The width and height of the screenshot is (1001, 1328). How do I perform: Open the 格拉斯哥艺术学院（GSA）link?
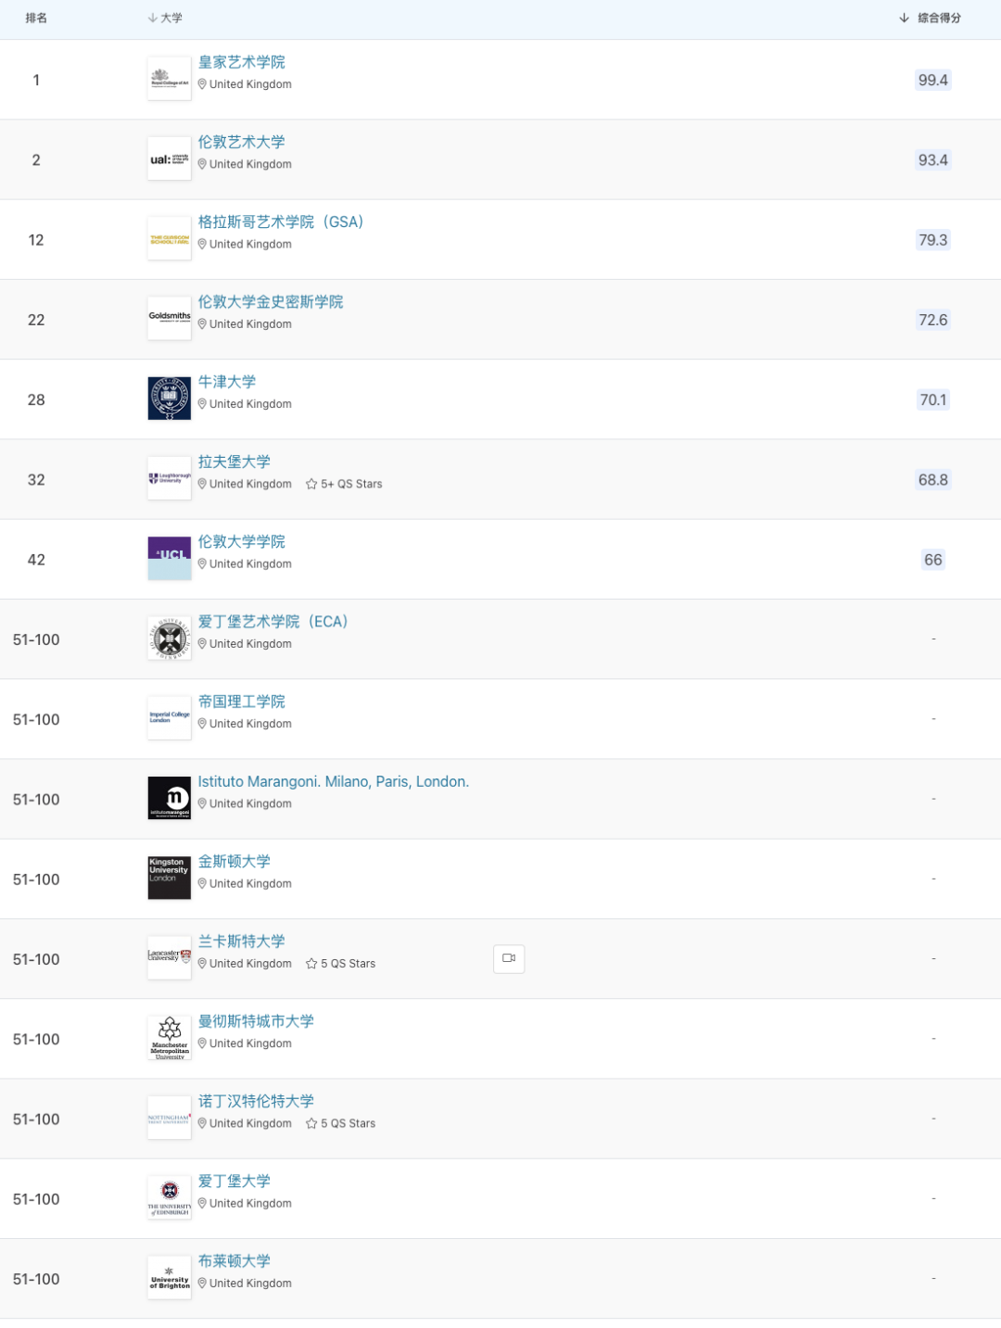pos(281,222)
